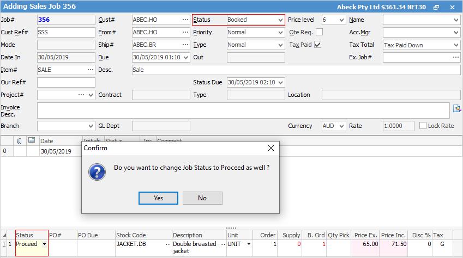
Task: Enable the Lock Rate checkbox
Action: pyautogui.click(x=423, y=126)
